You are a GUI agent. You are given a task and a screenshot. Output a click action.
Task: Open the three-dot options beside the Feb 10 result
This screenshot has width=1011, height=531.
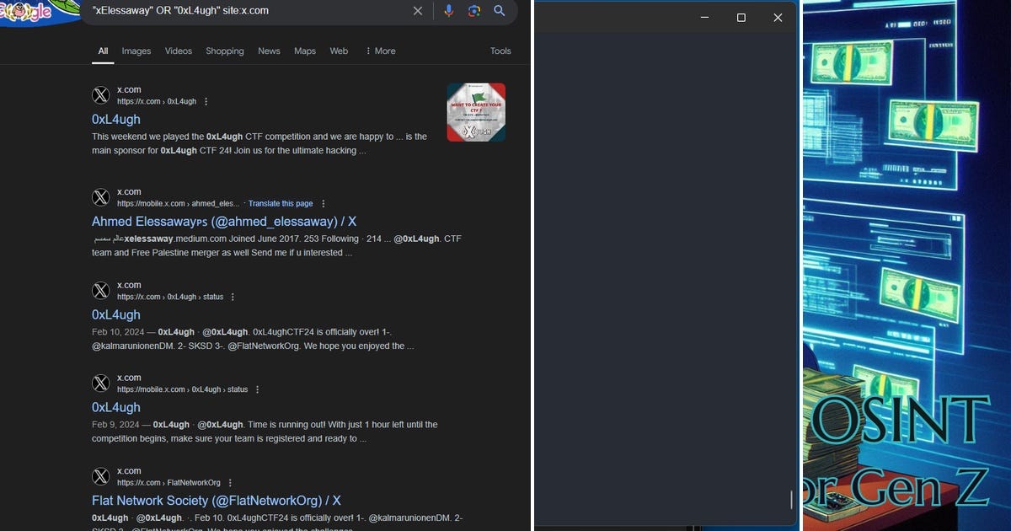pos(233,297)
